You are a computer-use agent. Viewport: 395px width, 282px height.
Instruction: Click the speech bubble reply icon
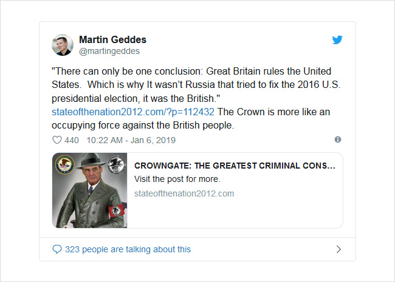pyautogui.click(x=57, y=249)
